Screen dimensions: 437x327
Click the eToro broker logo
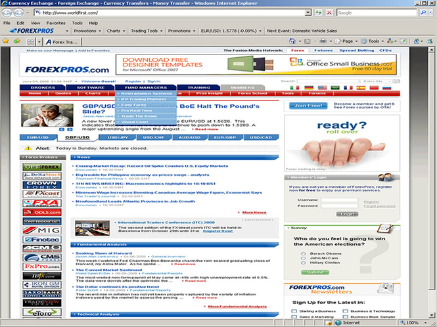click(x=42, y=313)
